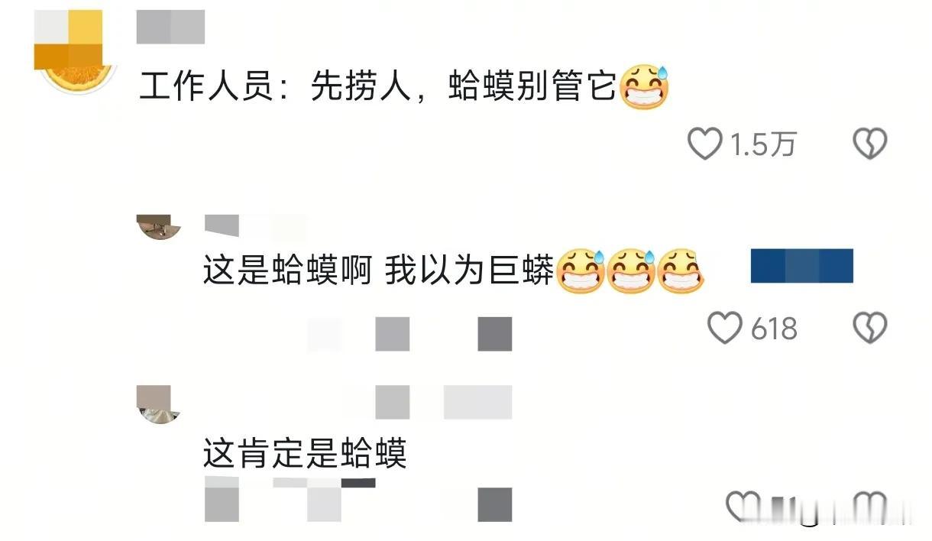This screenshot has width=932, height=541.
Task: Like the 这肯定是蛤蟆 comment
Action: (741, 507)
